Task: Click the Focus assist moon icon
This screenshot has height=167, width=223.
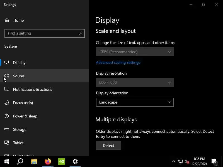Action: (7, 102)
